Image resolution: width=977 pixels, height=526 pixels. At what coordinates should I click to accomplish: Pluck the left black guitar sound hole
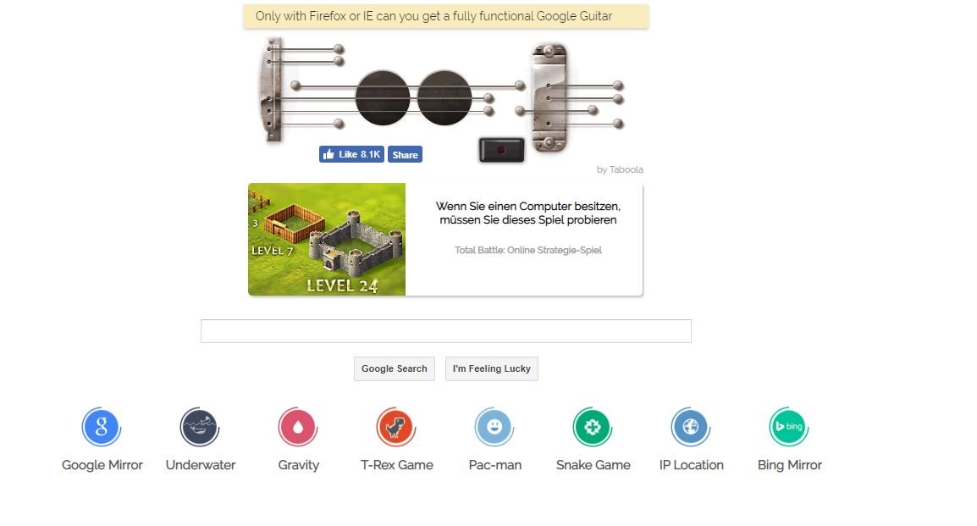tap(383, 98)
